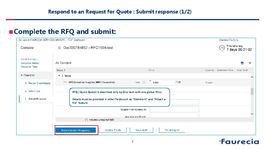The image size is (265, 149).
Task: Click the double-chevron expand all icon
Action: pyautogui.click(x=250, y=63)
